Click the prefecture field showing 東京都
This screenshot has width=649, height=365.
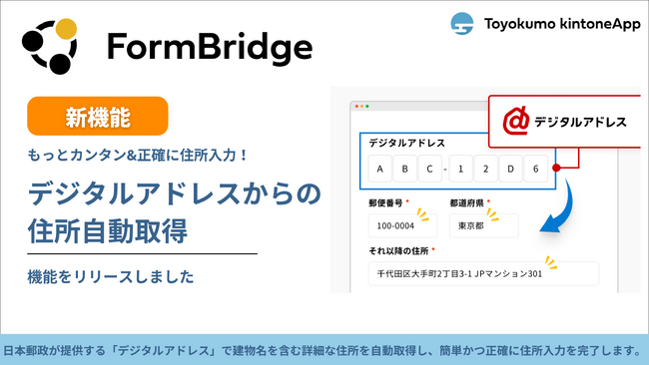484,225
